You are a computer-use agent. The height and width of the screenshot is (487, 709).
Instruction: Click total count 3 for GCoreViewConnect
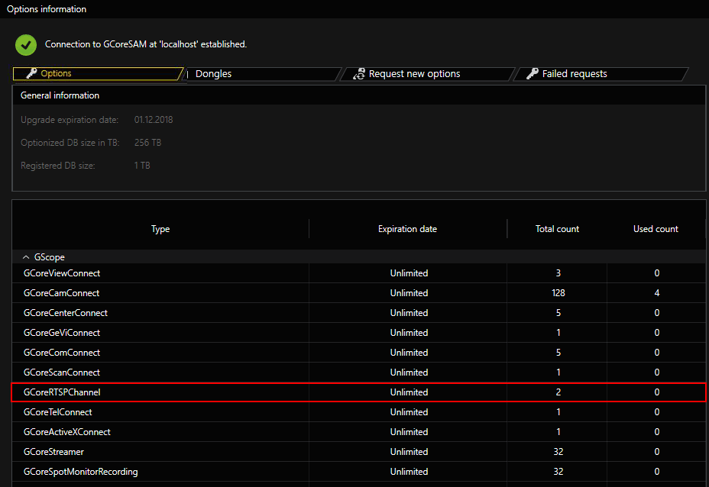[x=558, y=273]
